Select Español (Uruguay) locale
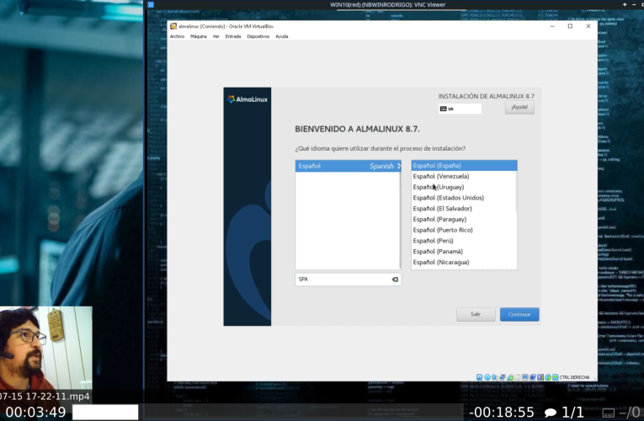Screen dimensions: 644x421 464,187
